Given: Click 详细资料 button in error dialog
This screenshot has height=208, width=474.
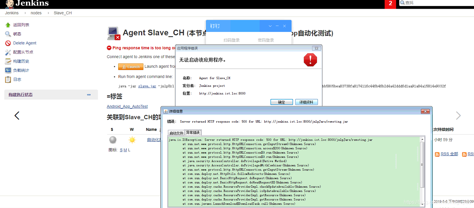Looking at the screenshot, I should [306, 102].
